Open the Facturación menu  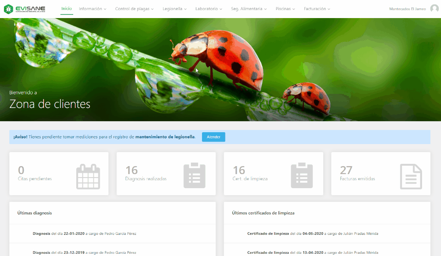[317, 9]
